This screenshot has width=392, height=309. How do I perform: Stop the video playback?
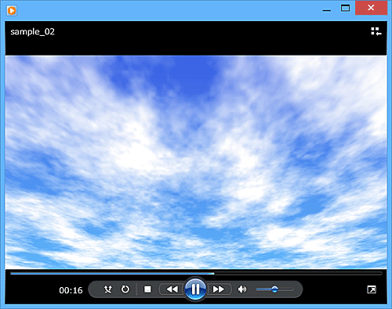click(x=147, y=289)
